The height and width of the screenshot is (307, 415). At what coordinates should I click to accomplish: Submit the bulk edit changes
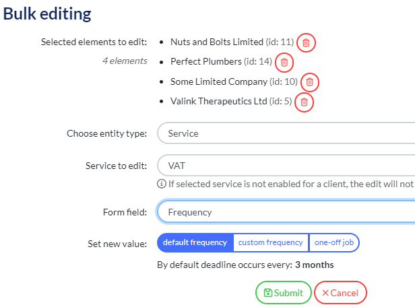283,293
